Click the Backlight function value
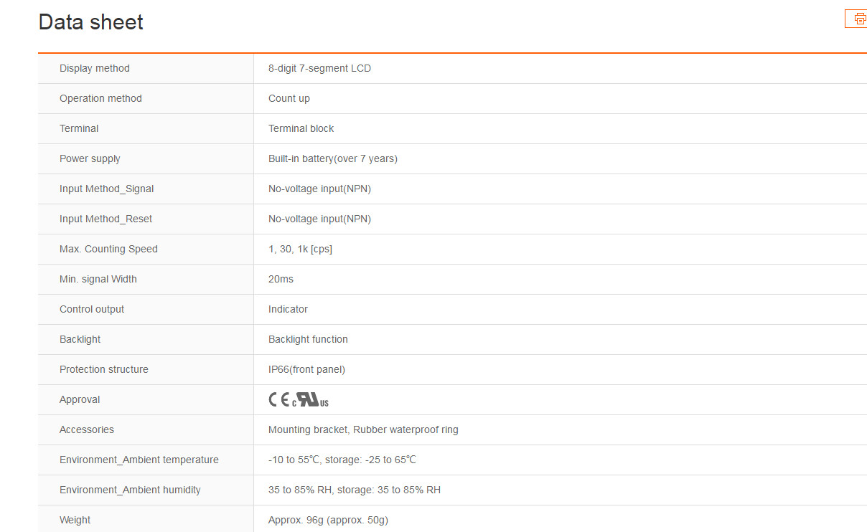 pos(308,340)
